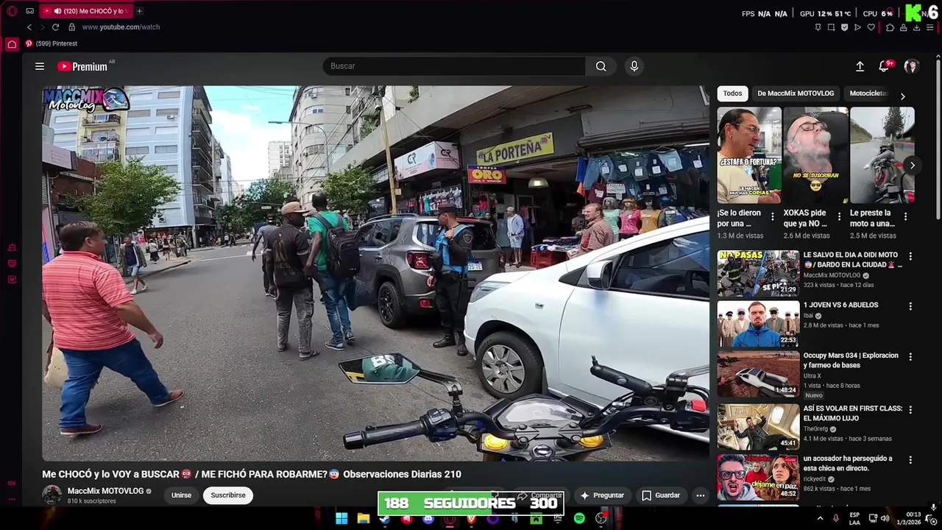Open Opera downloads icon
The width and height of the screenshot is (942, 530).
[916, 27]
